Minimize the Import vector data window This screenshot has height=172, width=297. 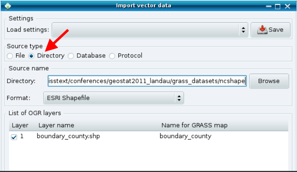click(268, 6)
